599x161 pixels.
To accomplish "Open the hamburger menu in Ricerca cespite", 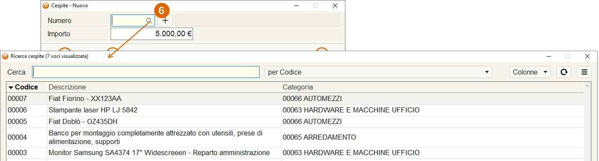I will pyautogui.click(x=584, y=72).
